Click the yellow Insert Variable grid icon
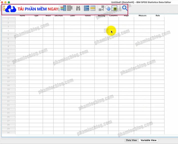 (x=93, y=8)
